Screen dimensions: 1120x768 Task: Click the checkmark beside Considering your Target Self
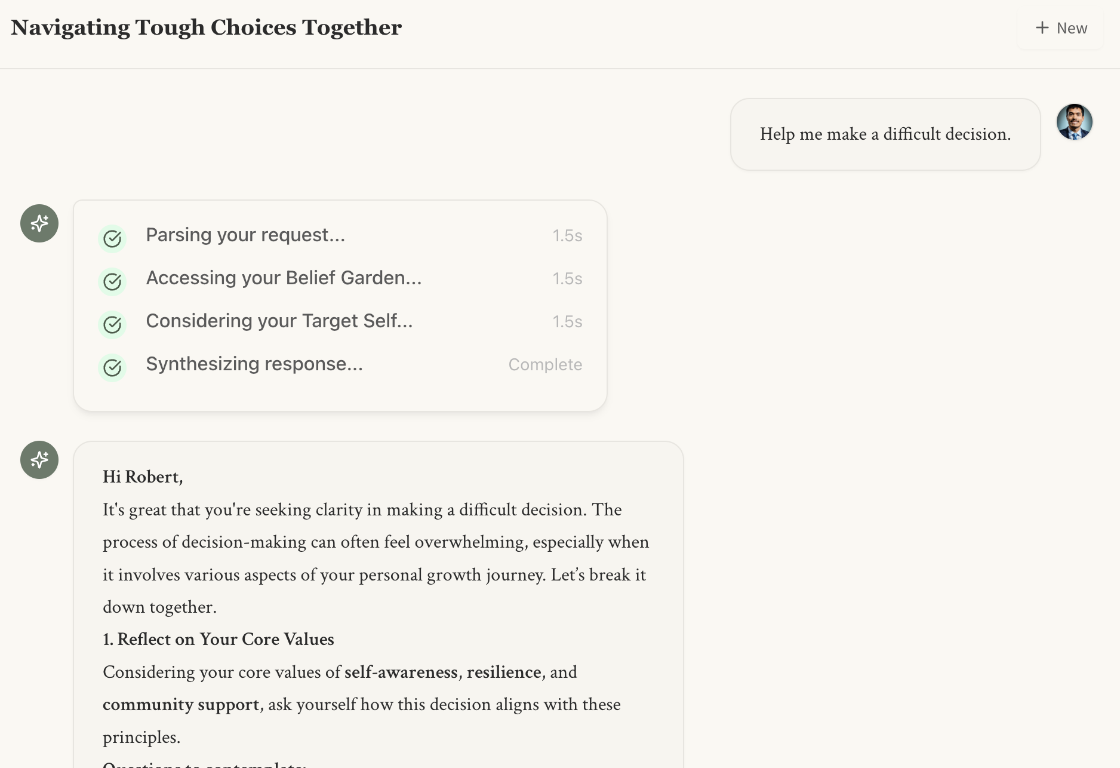[112, 325]
